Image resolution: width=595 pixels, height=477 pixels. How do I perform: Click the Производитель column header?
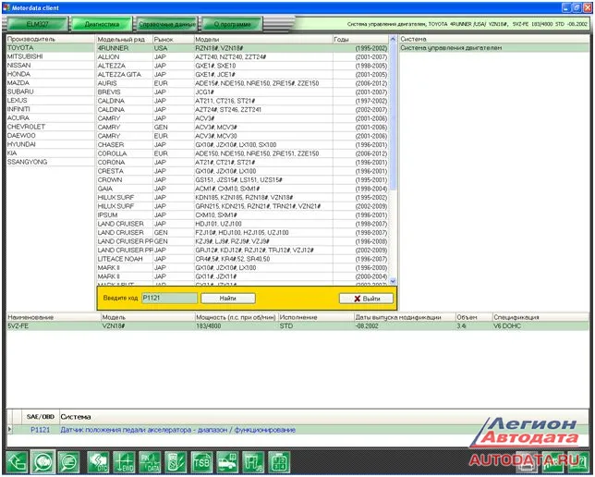click(x=50, y=39)
